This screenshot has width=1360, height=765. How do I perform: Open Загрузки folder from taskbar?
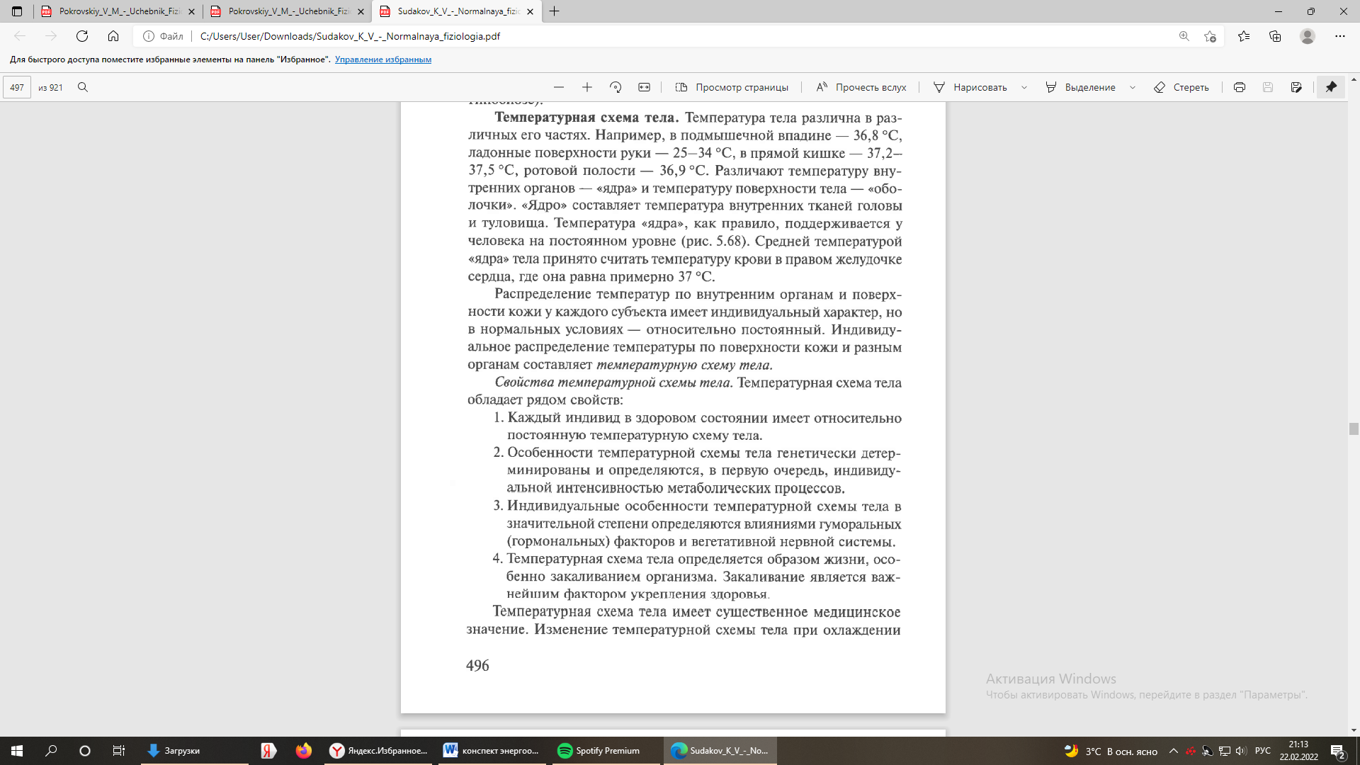[x=195, y=751]
